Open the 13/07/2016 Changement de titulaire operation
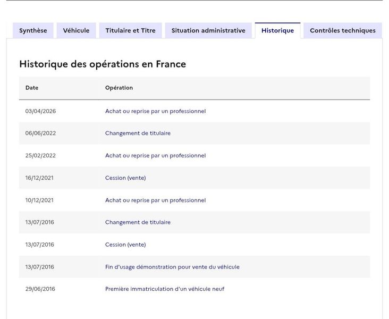 tap(138, 222)
